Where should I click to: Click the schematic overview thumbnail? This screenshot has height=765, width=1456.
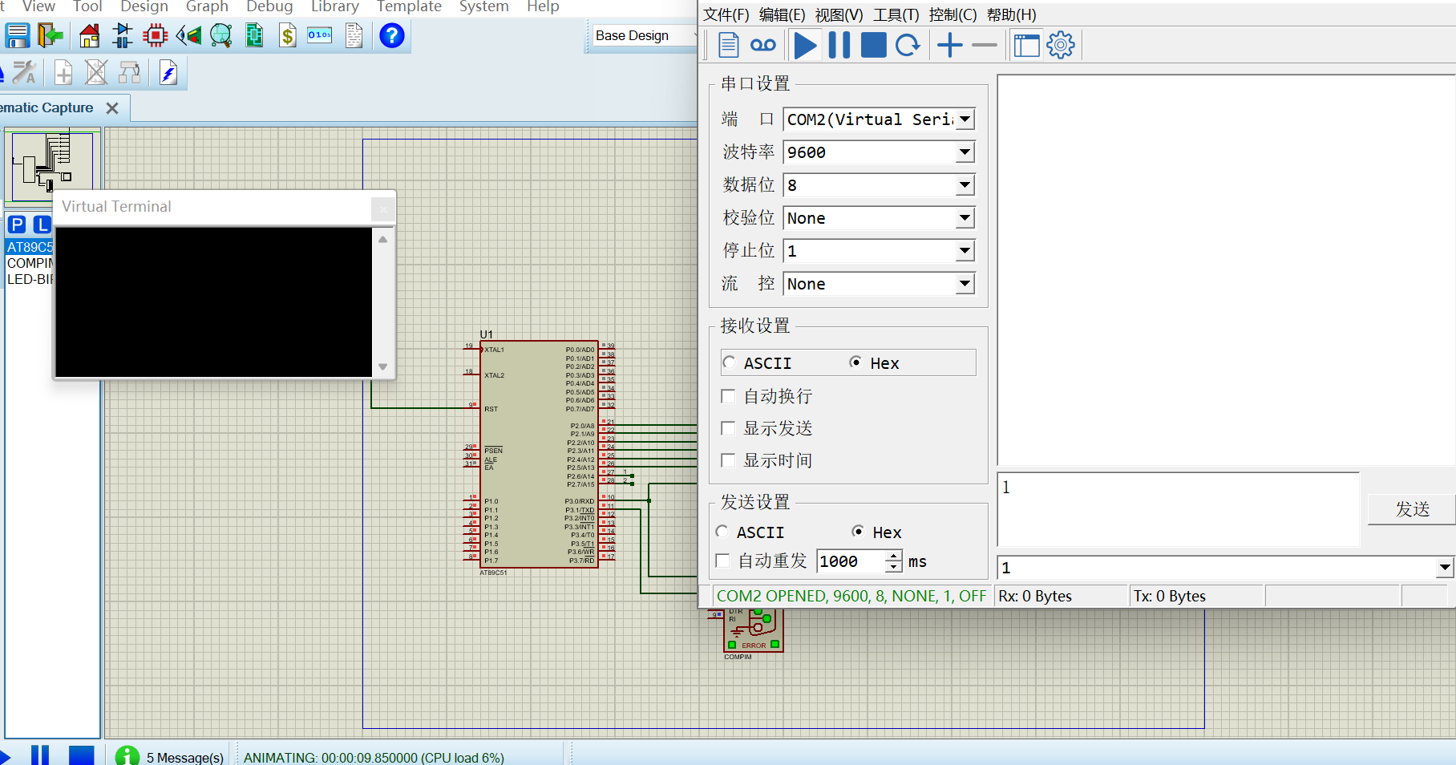pos(53,166)
